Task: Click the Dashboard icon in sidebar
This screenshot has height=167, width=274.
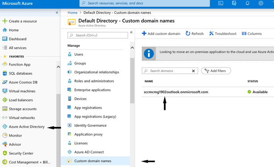Action: click(x=5, y=38)
